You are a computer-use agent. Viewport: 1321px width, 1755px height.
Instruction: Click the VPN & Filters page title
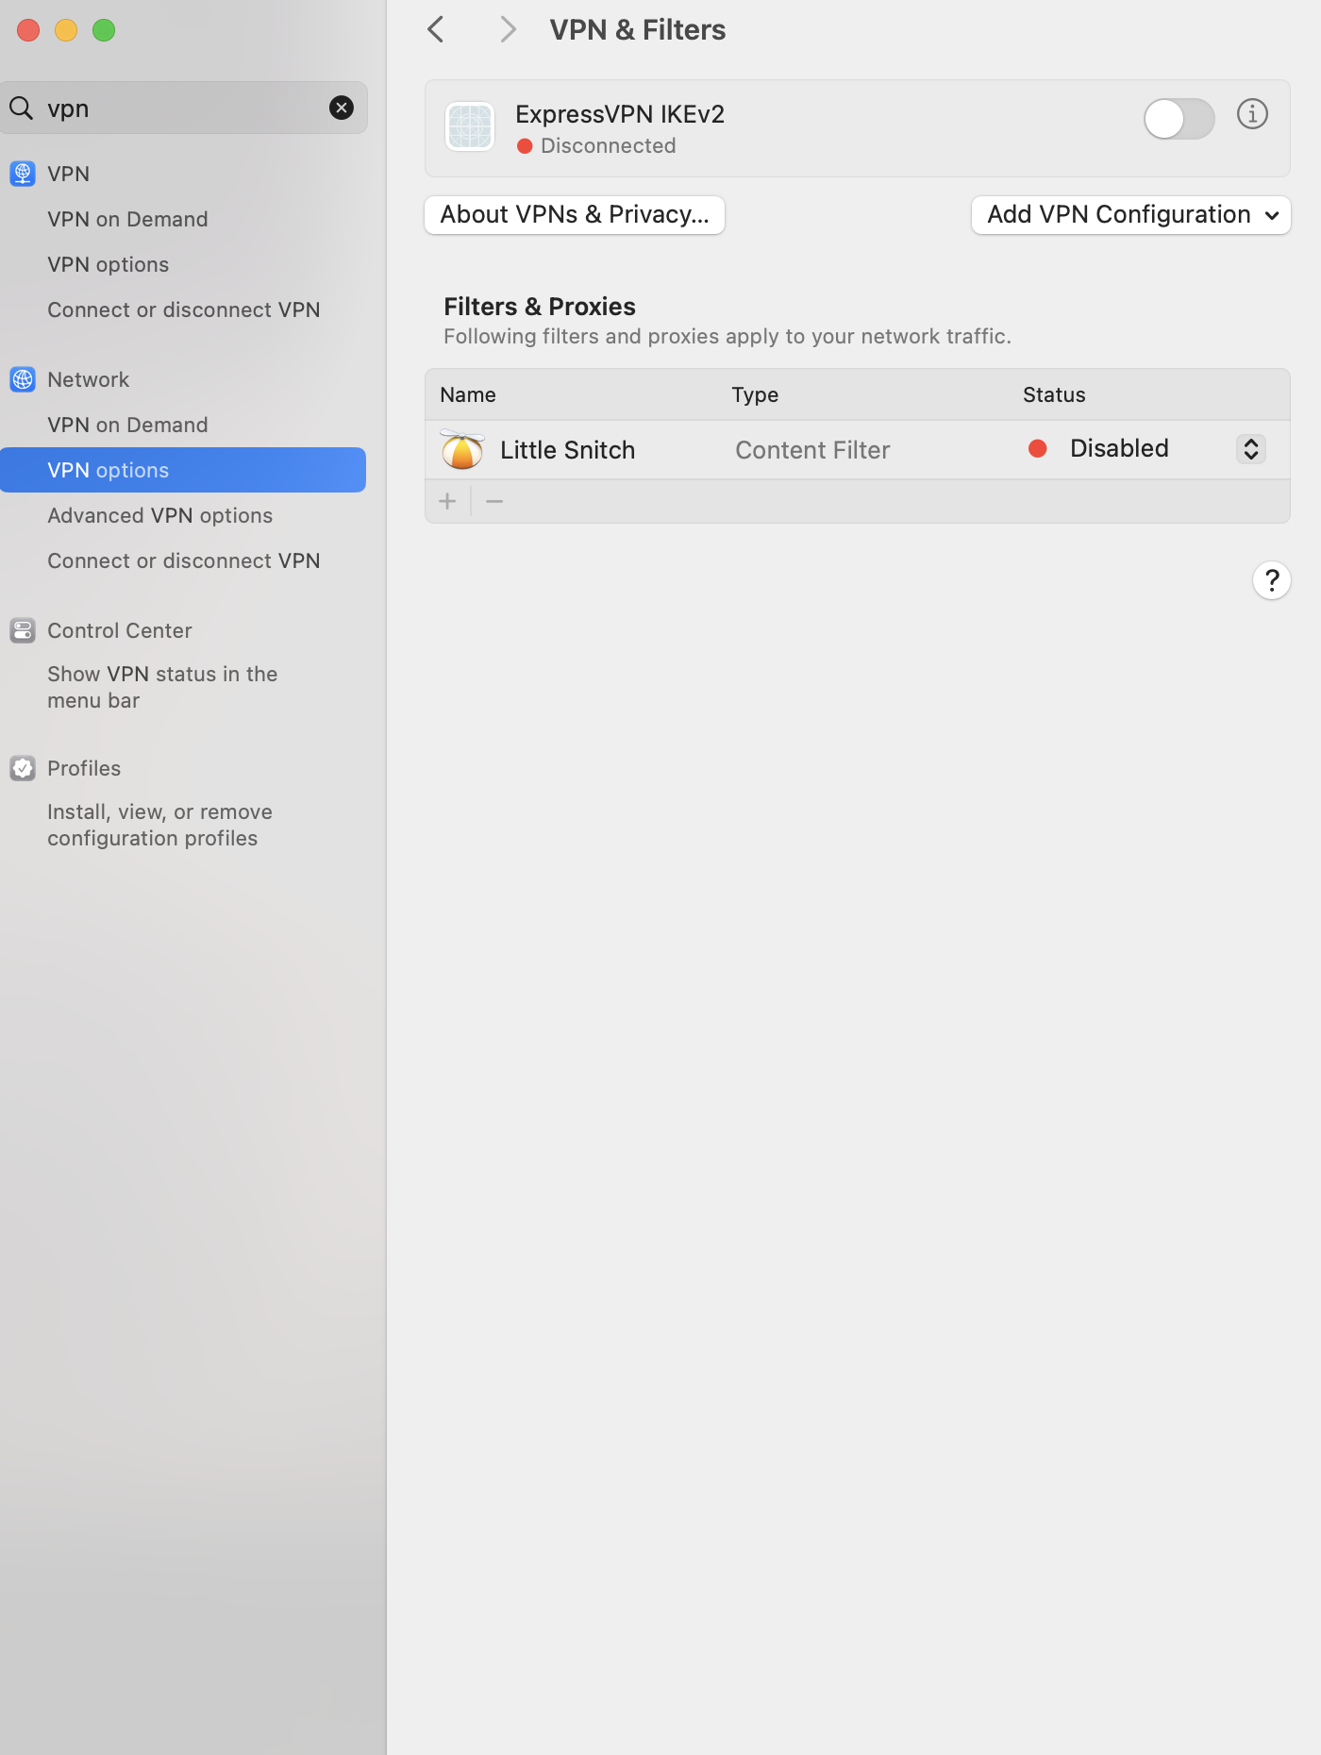coord(638,29)
